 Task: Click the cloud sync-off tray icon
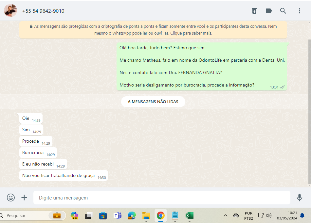click(236, 215)
